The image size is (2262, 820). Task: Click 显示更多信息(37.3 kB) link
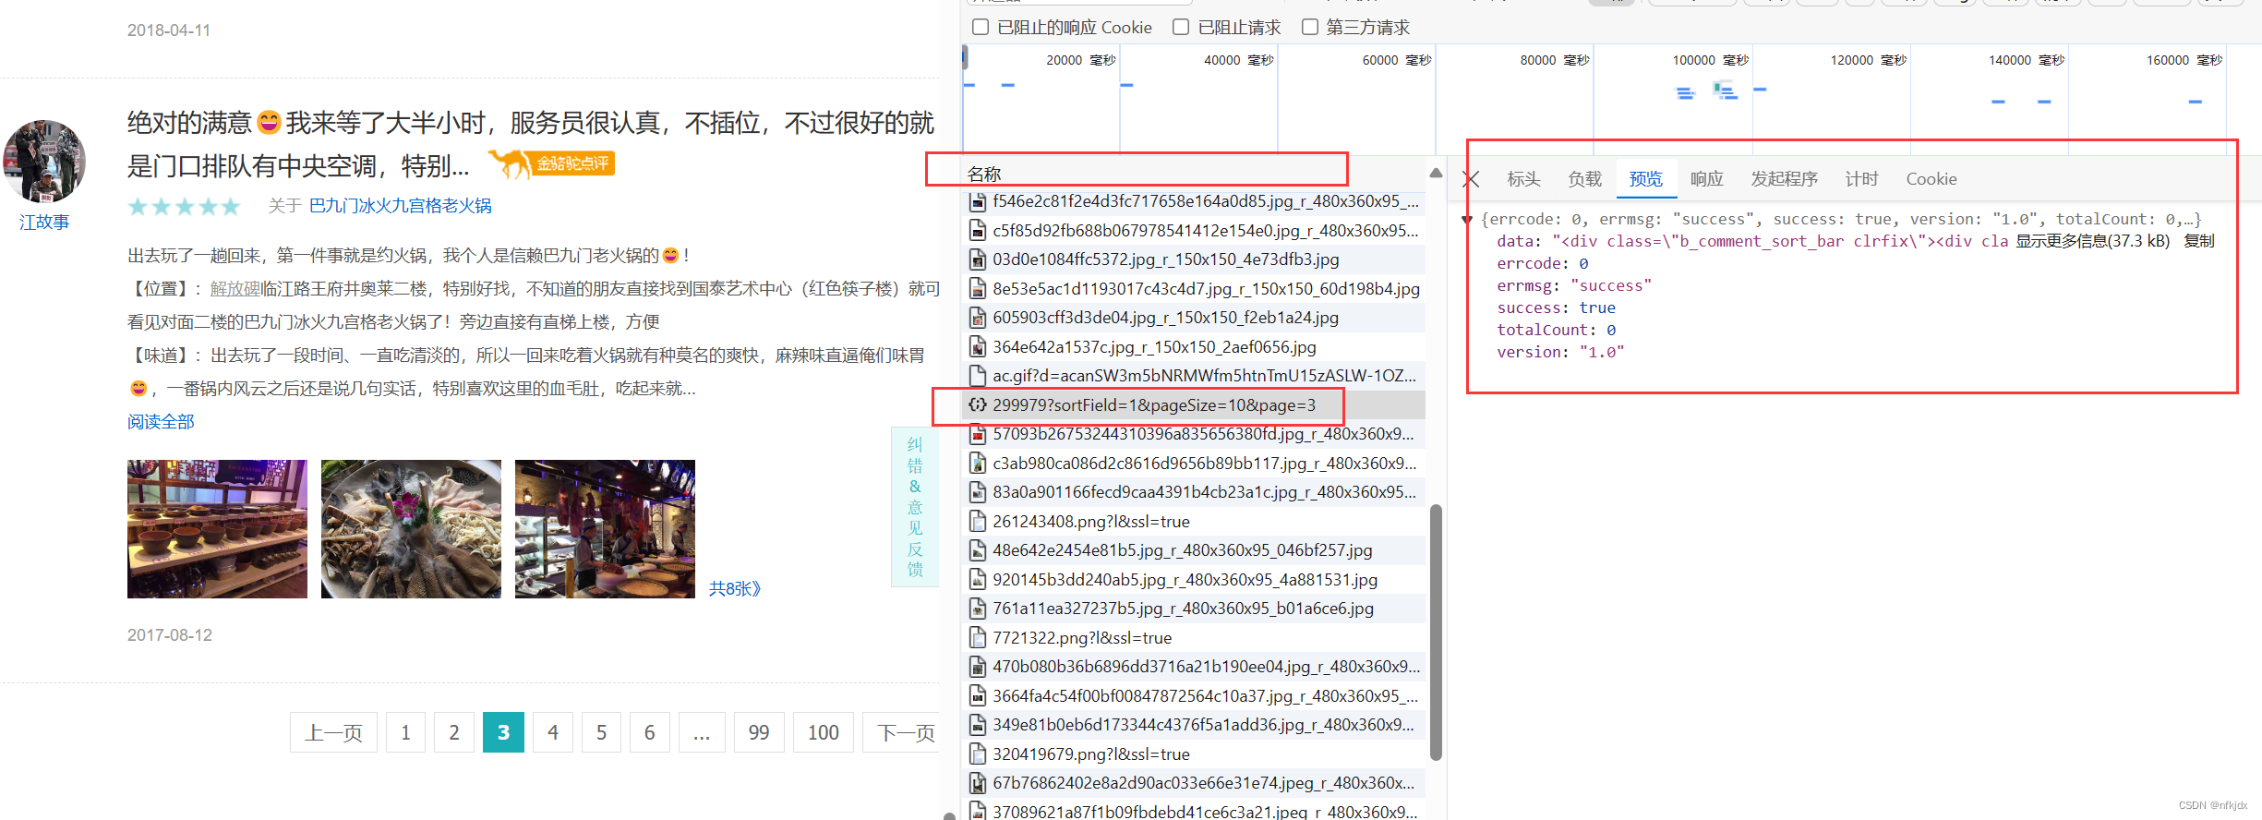(2092, 241)
